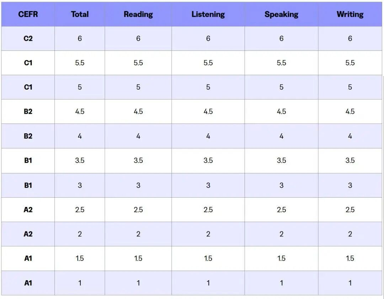Click the Total cell showing 3.5
The height and width of the screenshot is (299, 384).
tap(80, 160)
